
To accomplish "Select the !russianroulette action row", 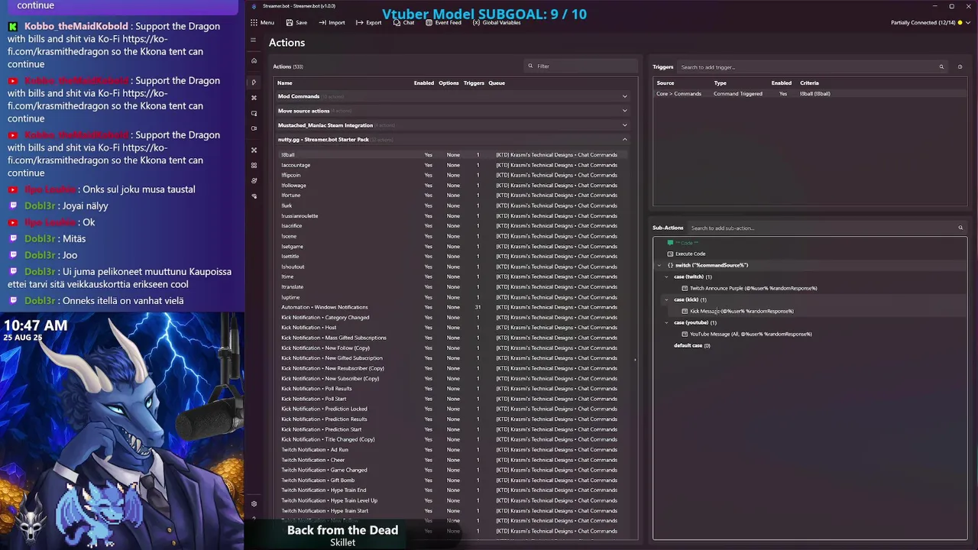I will coord(451,215).
